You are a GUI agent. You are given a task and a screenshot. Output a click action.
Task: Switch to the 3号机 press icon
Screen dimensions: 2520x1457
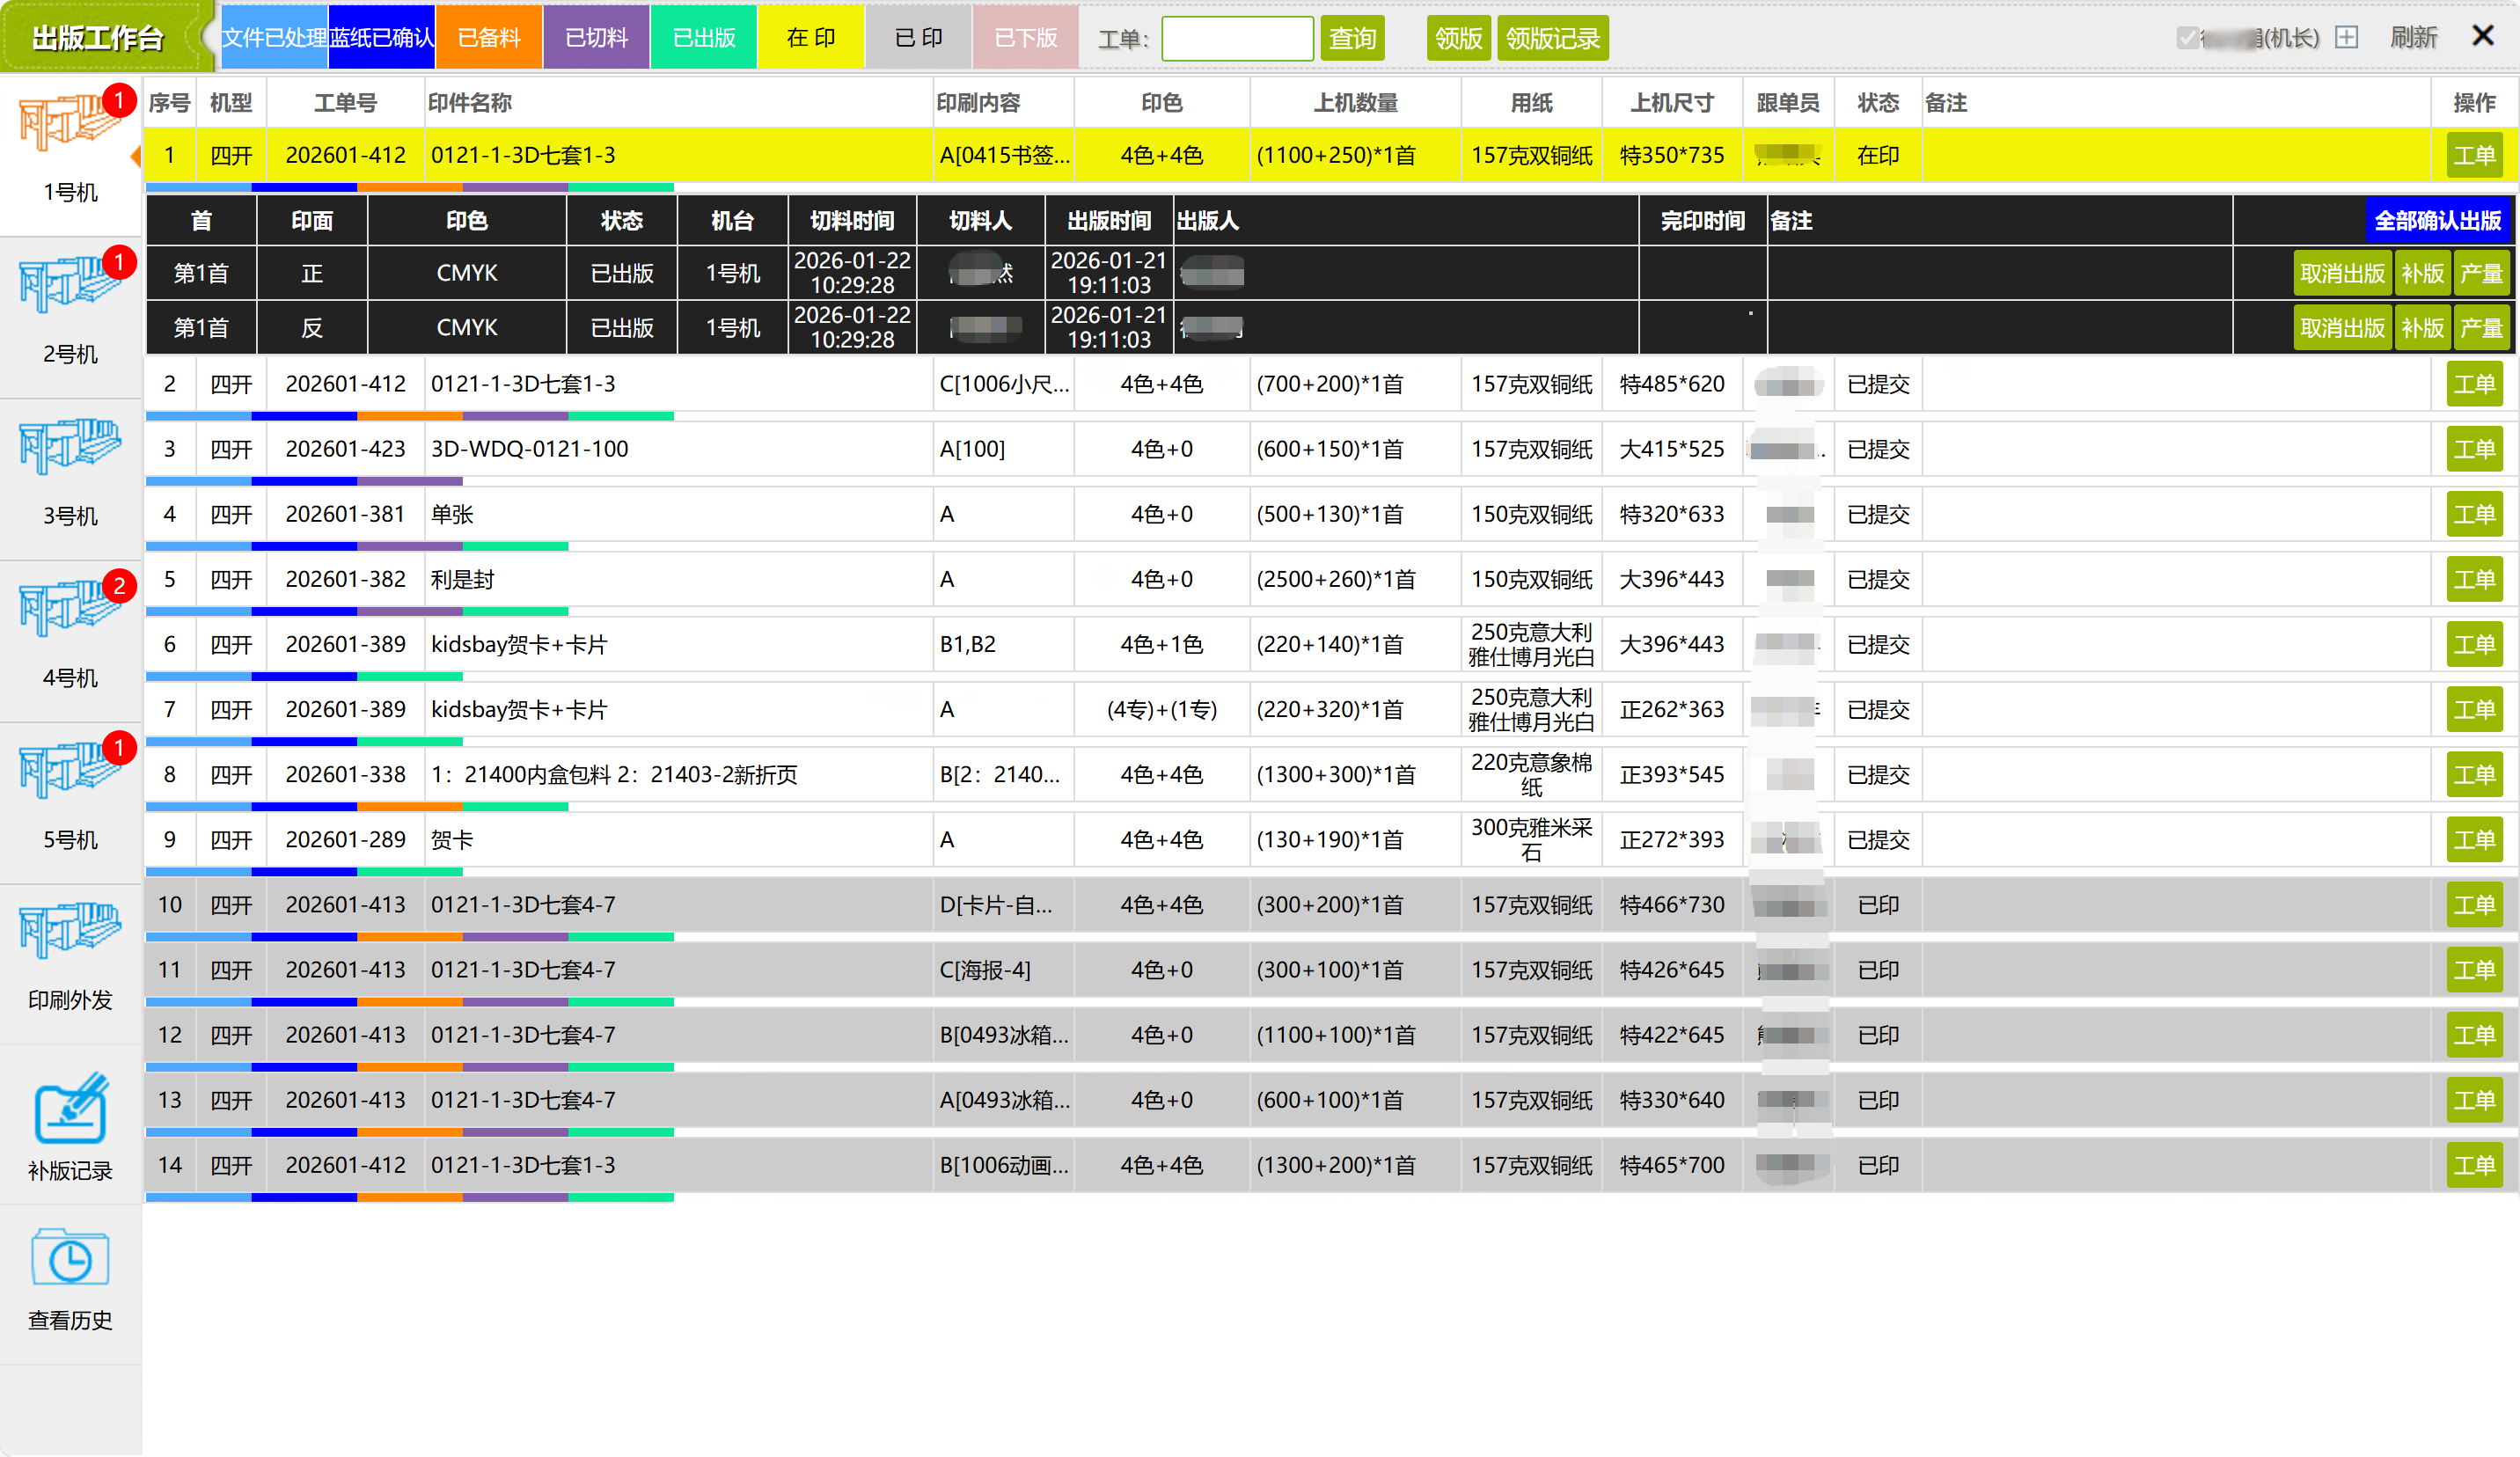point(69,448)
